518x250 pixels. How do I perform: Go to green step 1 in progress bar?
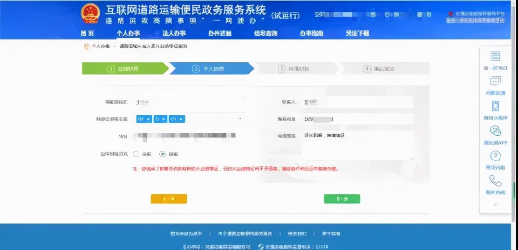tap(125, 68)
